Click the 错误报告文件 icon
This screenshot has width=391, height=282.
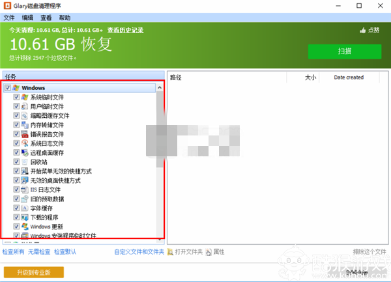point(25,134)
